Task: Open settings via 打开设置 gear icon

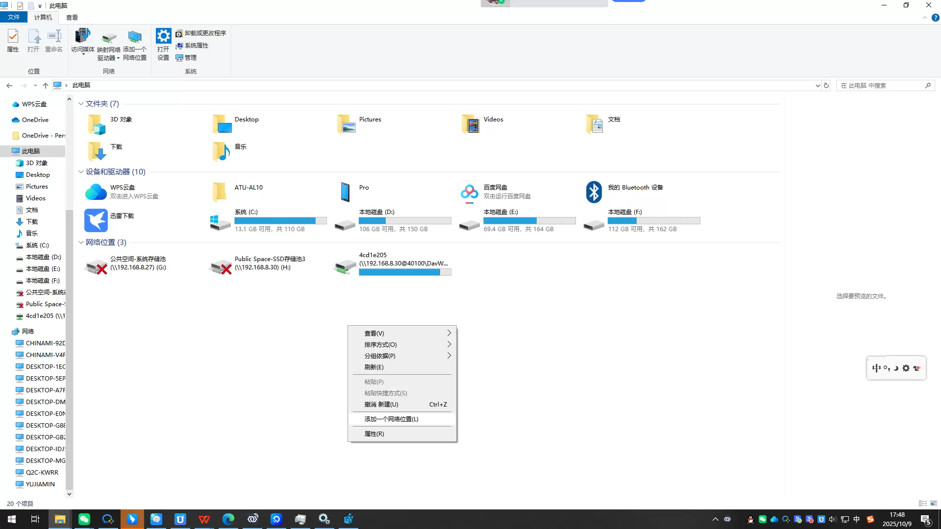Action: point(163,36)
